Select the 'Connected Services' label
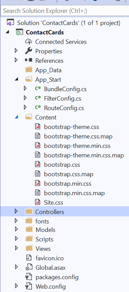 point(61,42)
